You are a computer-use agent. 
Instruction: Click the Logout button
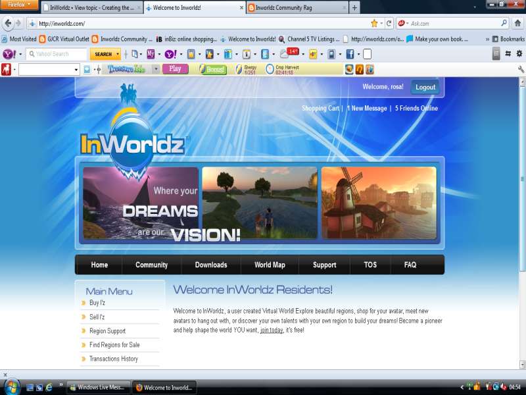425,87
